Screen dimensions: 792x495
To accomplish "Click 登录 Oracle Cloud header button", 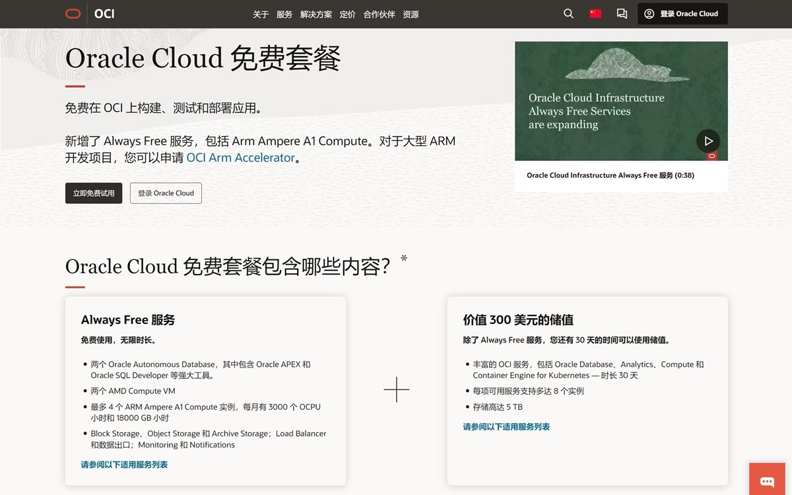I will click(682, 14).
